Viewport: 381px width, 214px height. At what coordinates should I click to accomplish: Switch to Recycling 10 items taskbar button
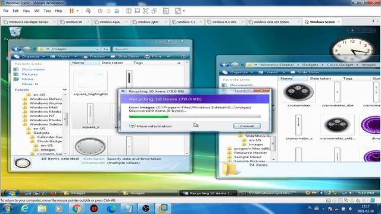coord(208,193)
